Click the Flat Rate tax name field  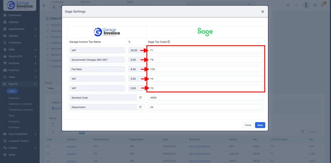[x=97, y=69]
